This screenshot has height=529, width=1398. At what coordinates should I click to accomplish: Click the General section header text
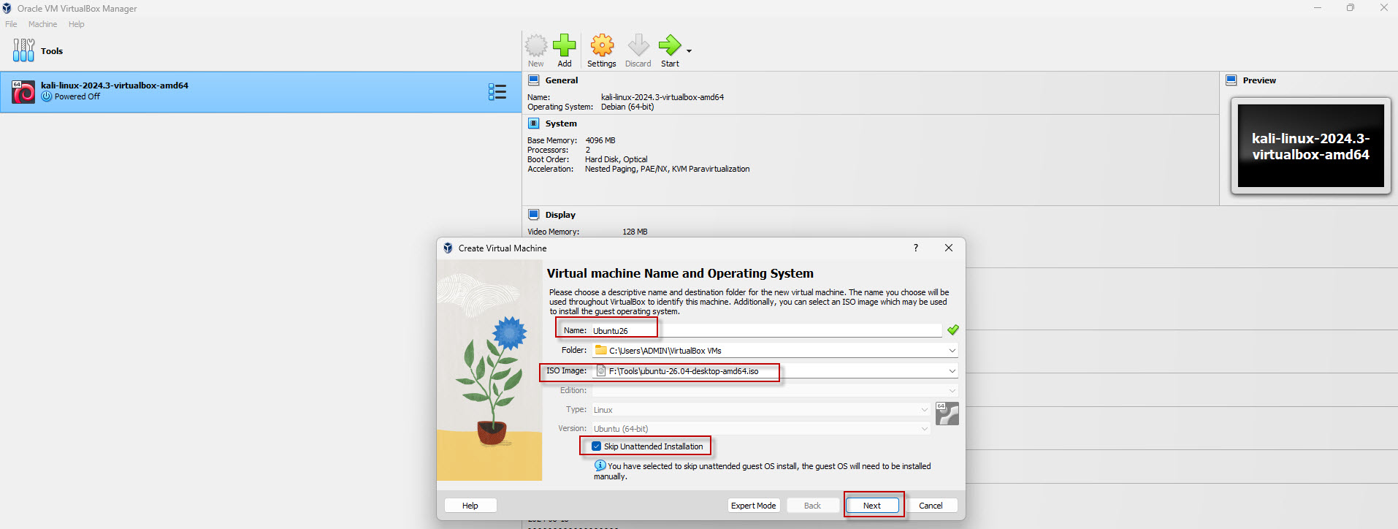pyautogui.click(x=562, y=80)
